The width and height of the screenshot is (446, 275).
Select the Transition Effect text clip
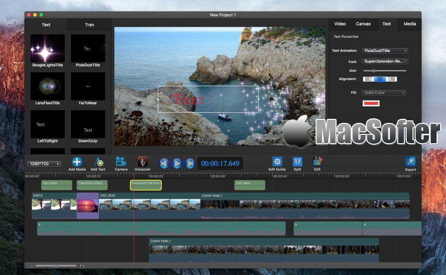[x=92, y=185]
